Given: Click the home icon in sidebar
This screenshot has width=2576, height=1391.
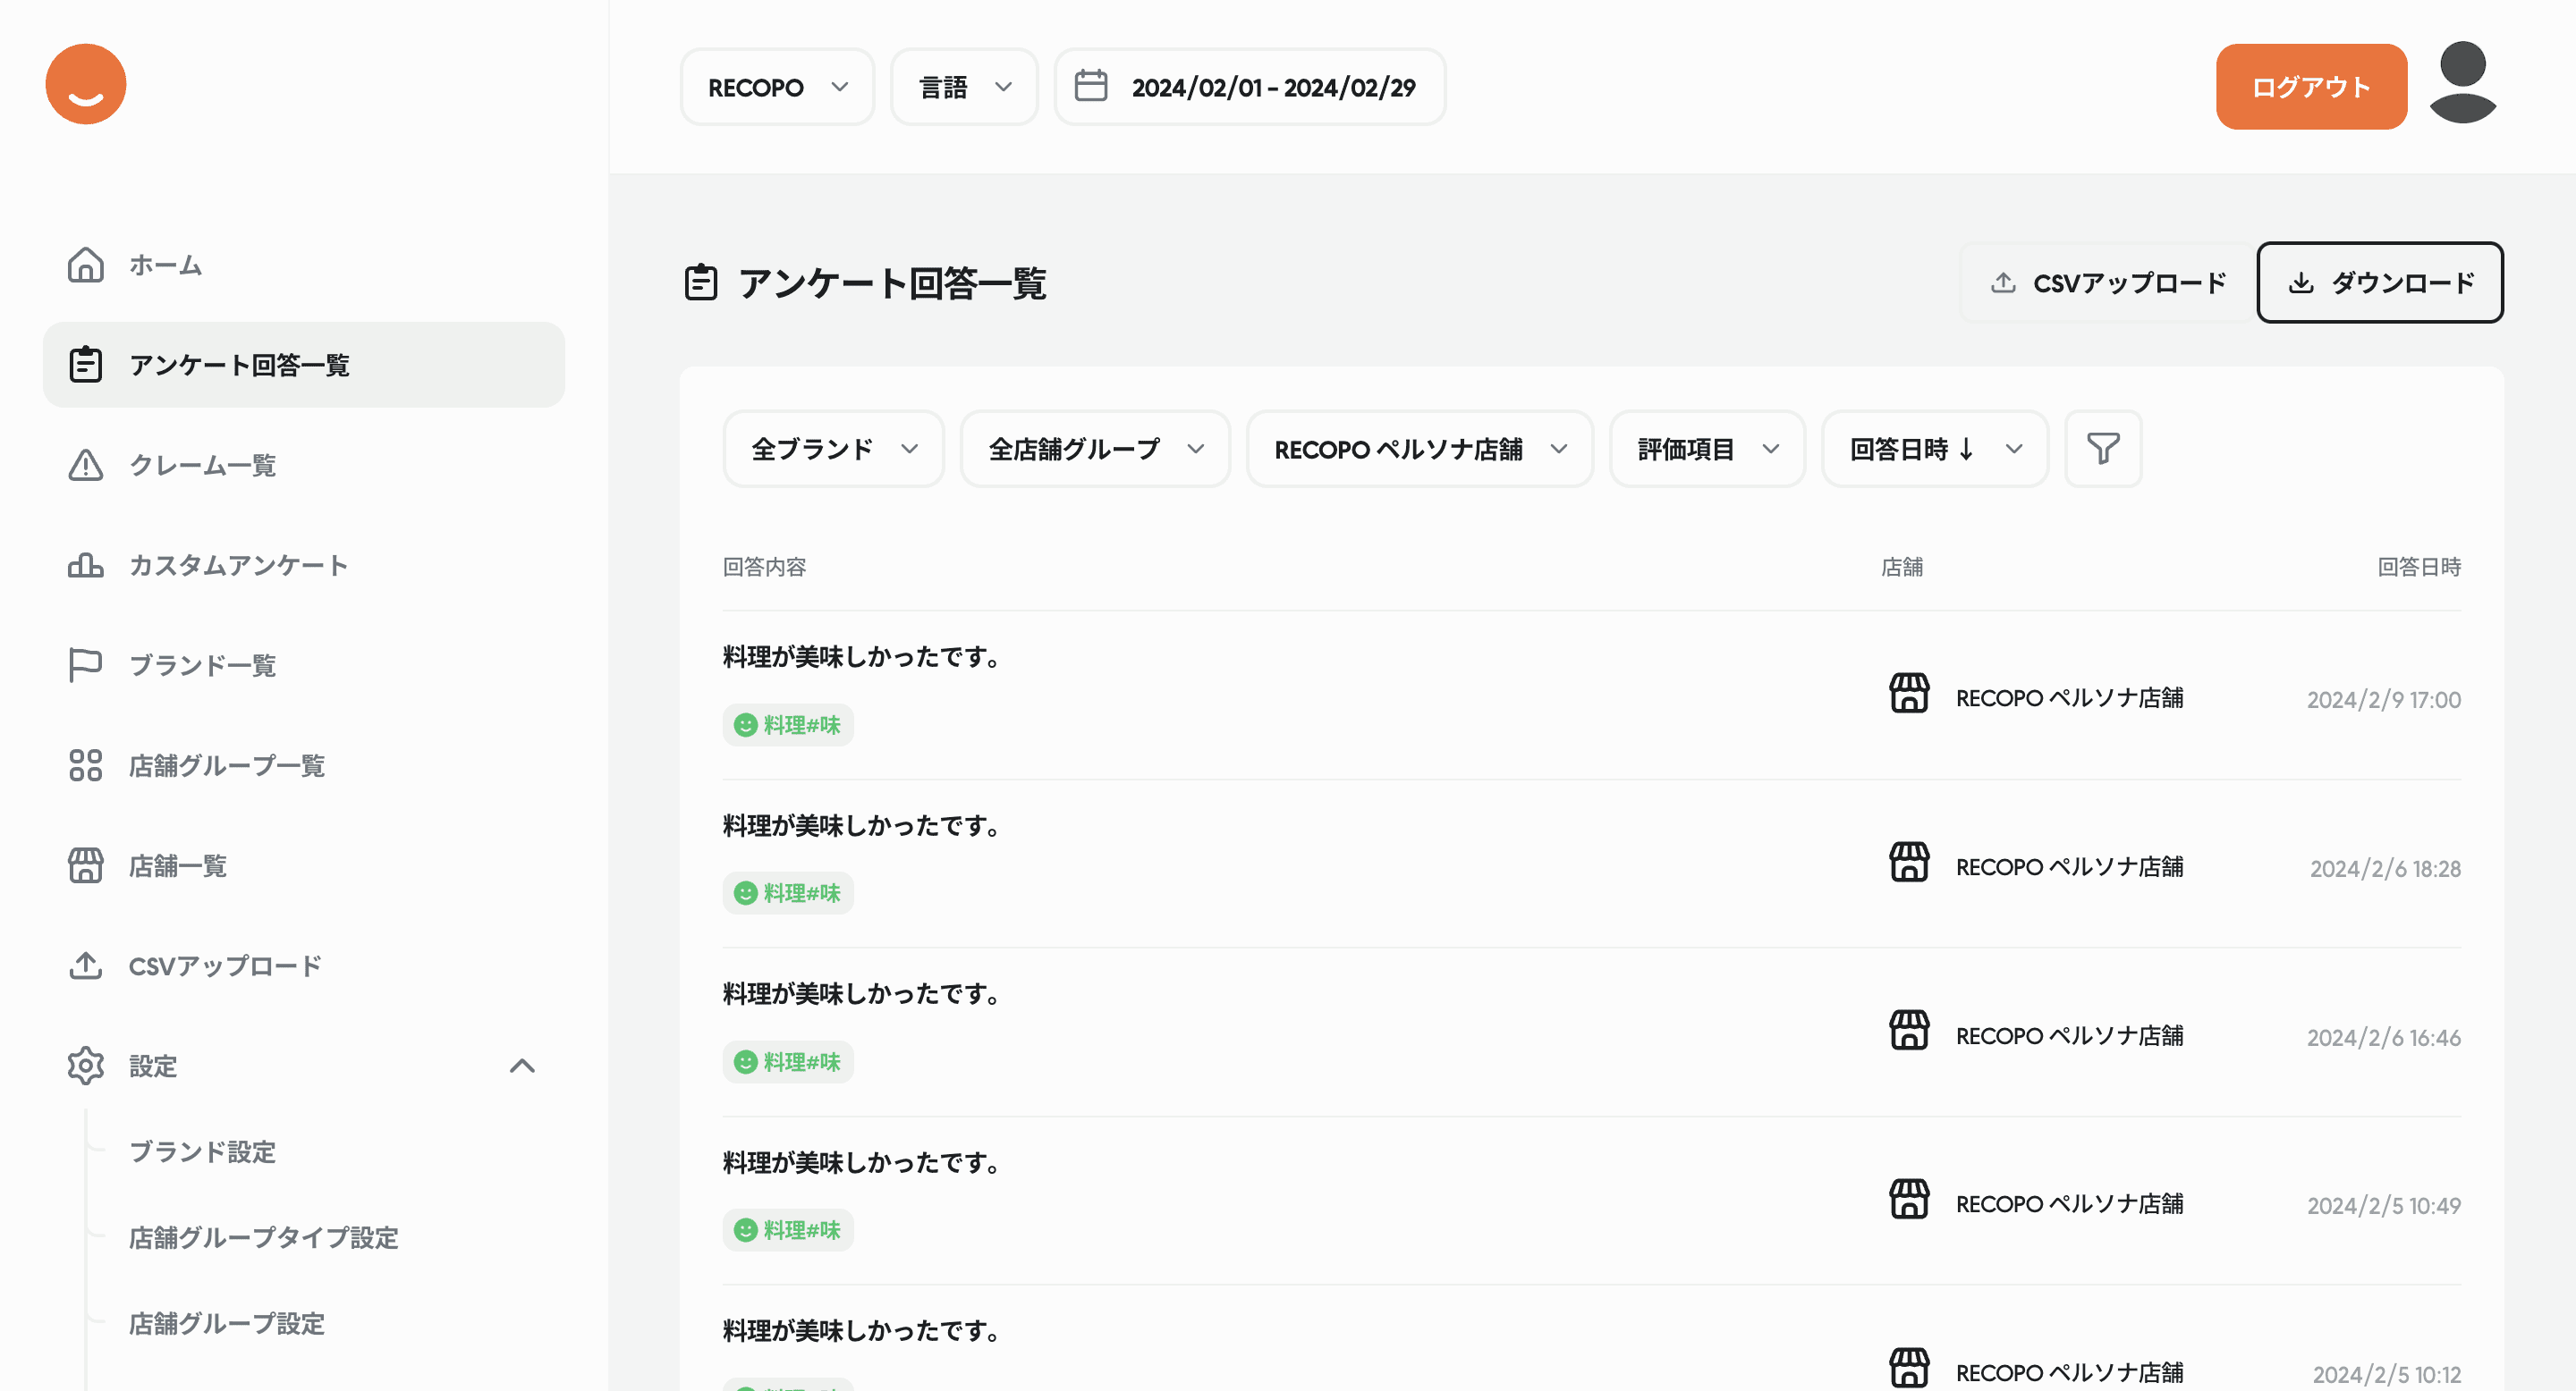Looking at the screenshot, I should pos(86,265).
